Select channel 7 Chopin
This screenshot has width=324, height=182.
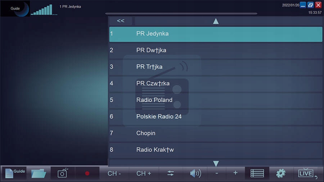pyautogui.click(x=216, y=133)
